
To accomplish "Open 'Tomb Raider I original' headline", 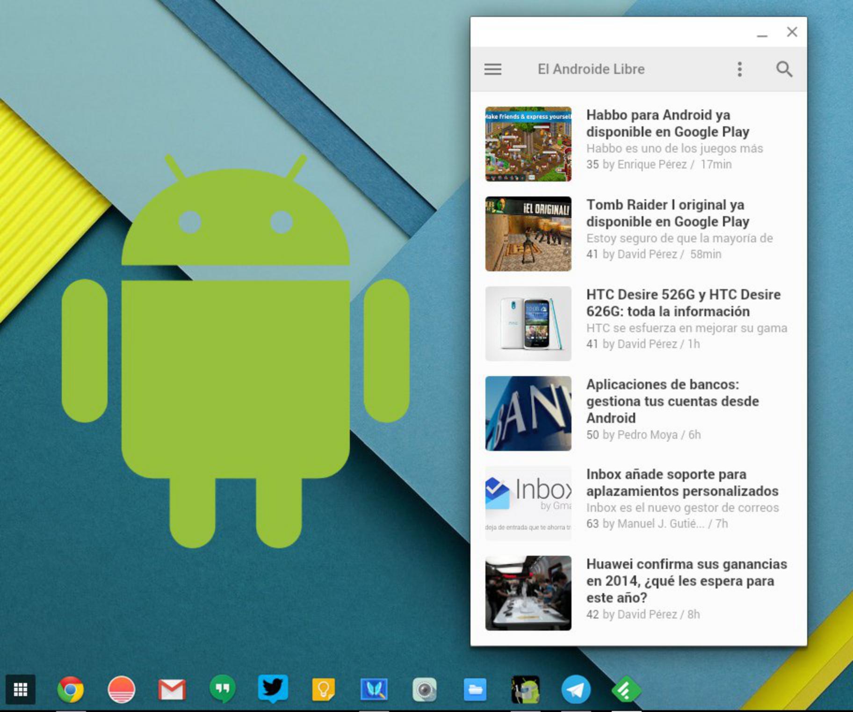I will click(668, 213).
